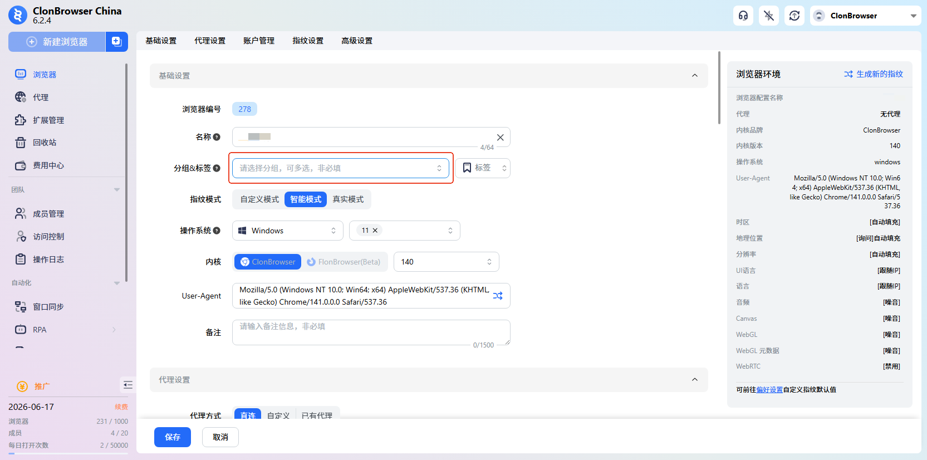This screenshot has height=460, width=927.
Task: Switch to 基础设置 tab
Action: pos(161,41)
